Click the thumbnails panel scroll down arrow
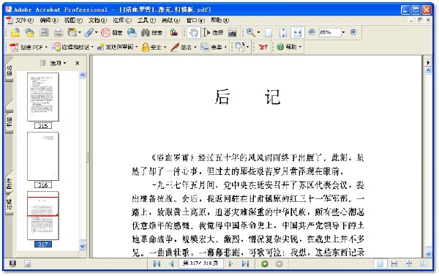Image resolution: width=439 pixels, height=276 pixels. coord(82,246)
